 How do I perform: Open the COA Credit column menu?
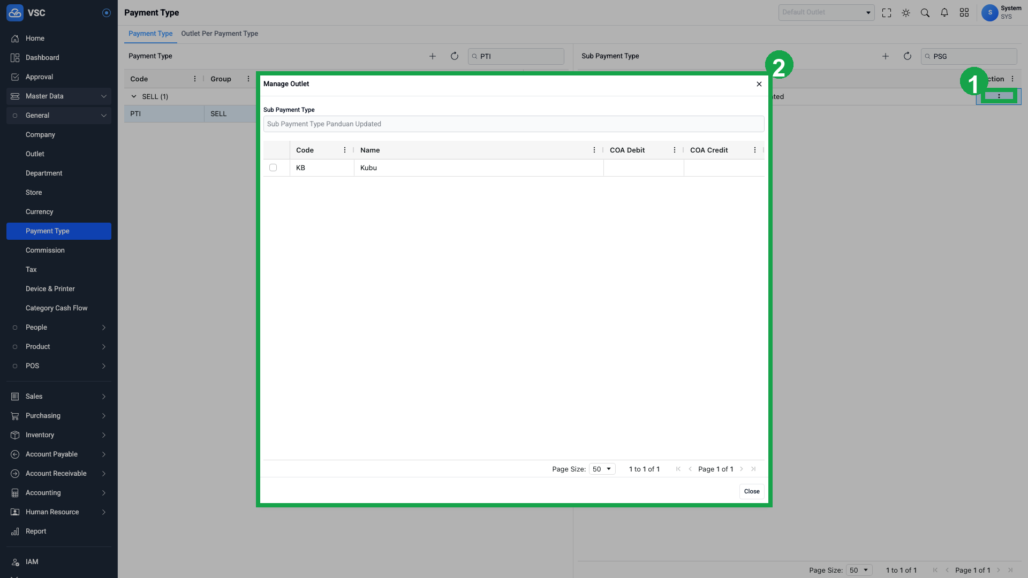click(755, 150)
